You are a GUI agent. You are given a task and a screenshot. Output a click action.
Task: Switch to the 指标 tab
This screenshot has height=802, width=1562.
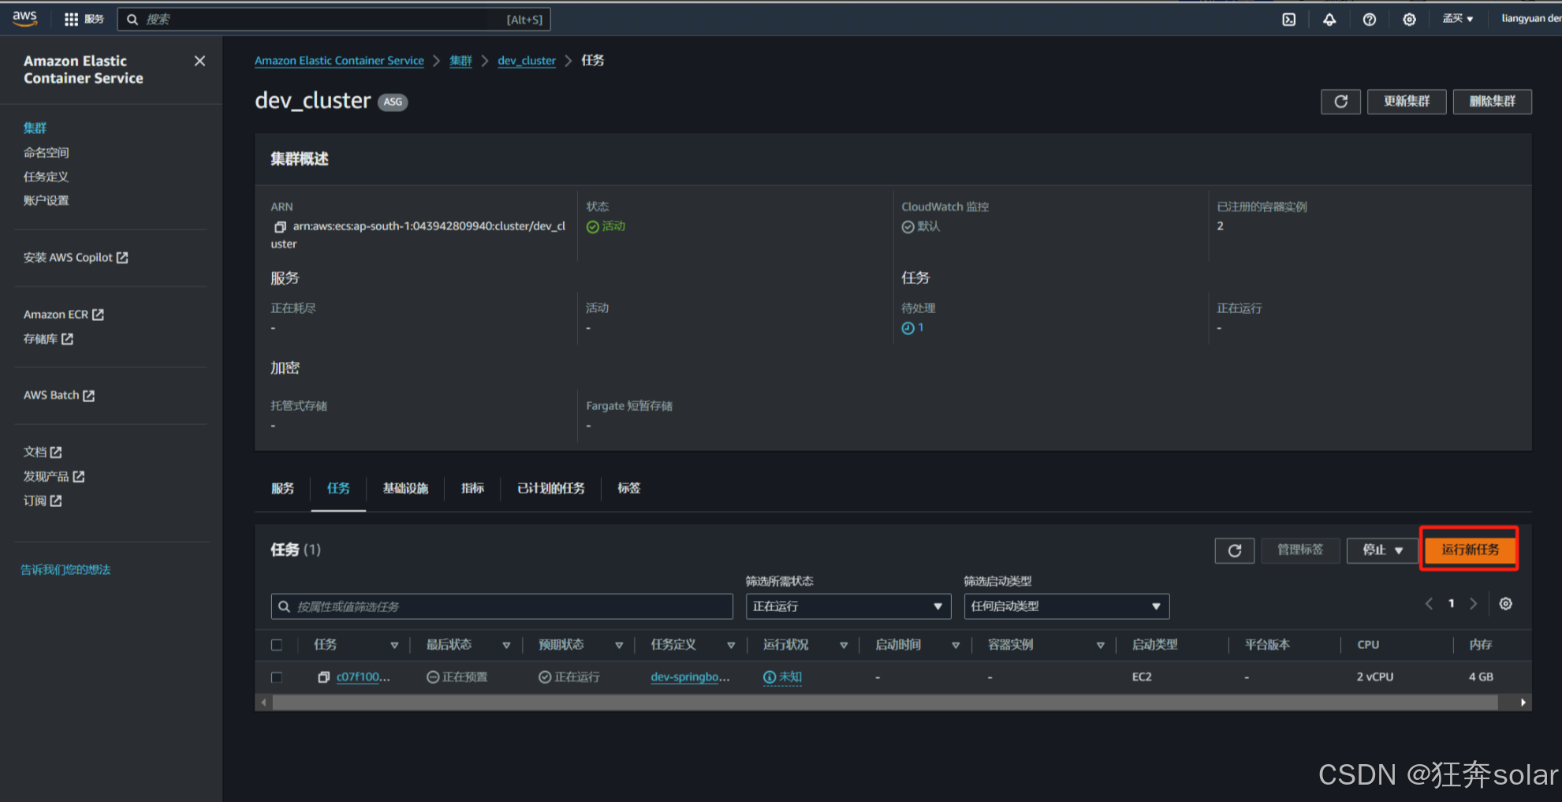click(x=472, y=489)
